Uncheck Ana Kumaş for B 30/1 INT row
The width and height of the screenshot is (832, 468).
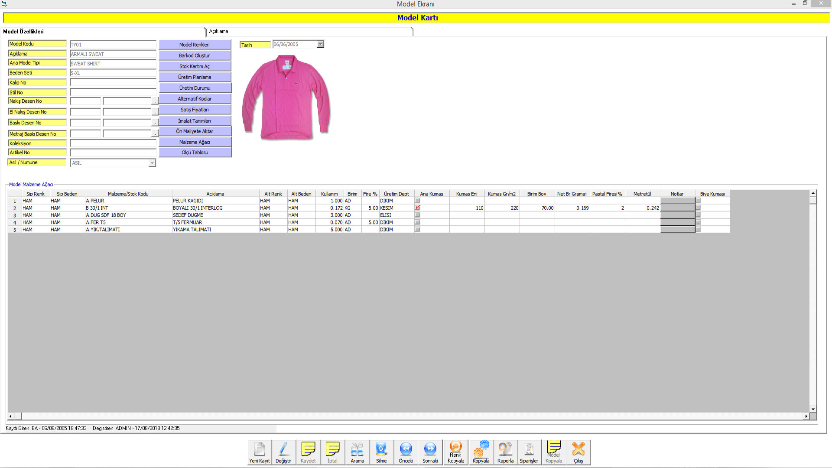(417, 208)
